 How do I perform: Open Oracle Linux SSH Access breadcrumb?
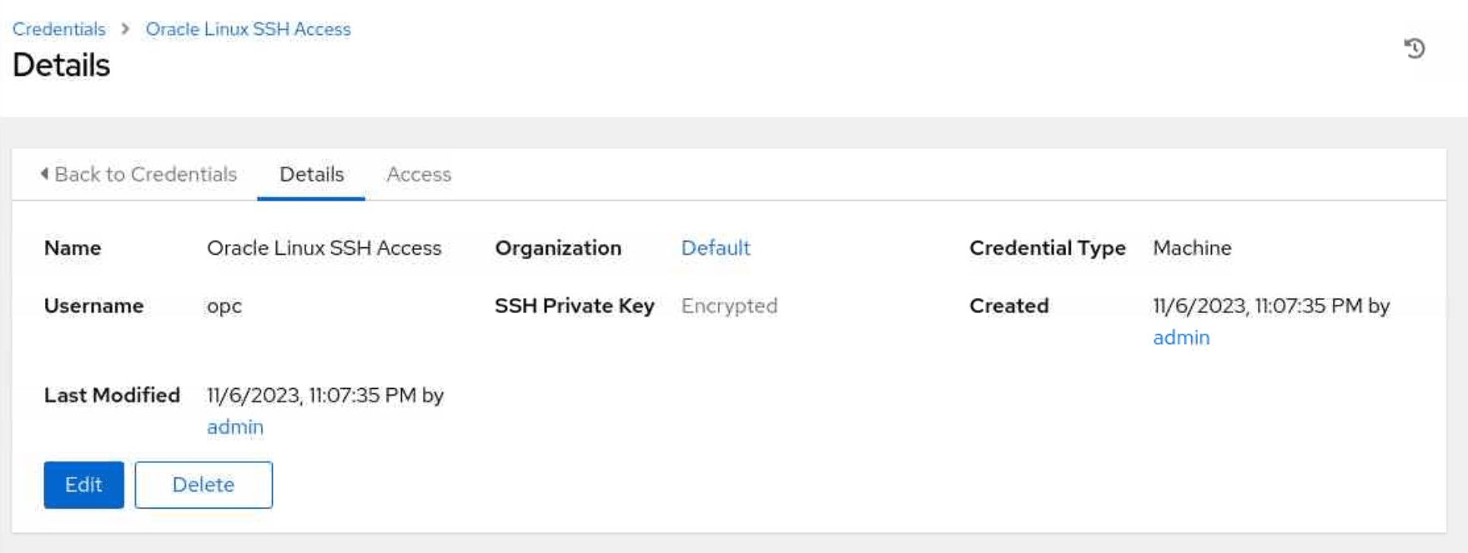249,29
